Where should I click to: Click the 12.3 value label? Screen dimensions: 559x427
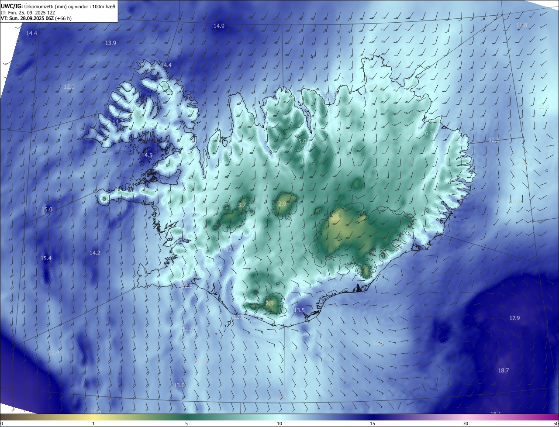coord(493,140)
